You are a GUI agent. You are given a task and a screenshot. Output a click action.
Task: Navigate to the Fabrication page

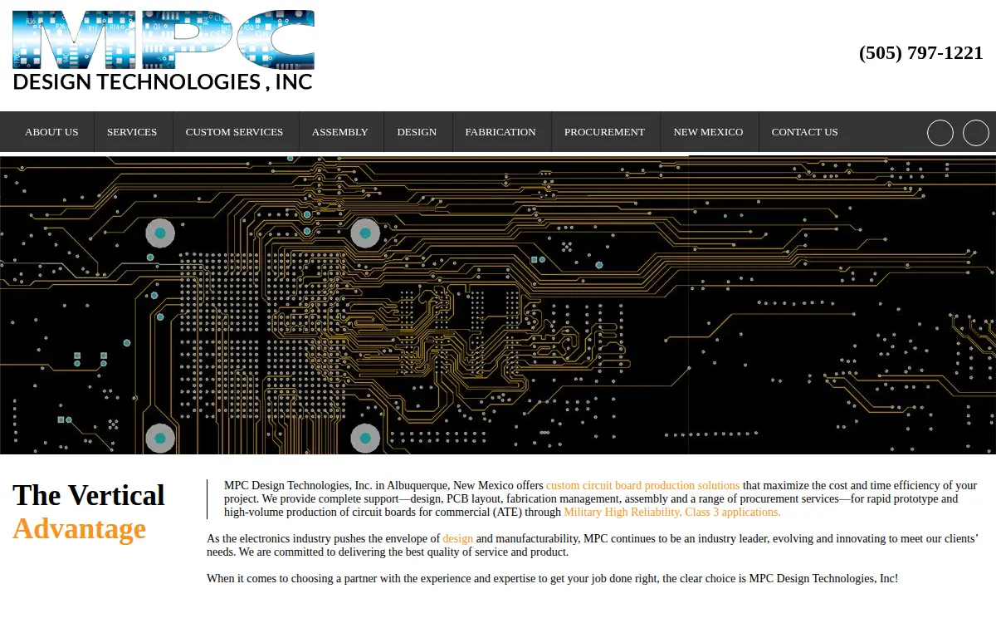pyautogui.click(x=500, y=132)
